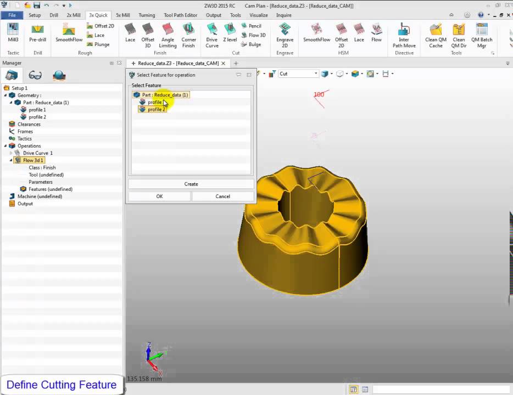This screenshot has width=513, height=395.
Task: Open the Pre-drill operation
Action: 38,33
